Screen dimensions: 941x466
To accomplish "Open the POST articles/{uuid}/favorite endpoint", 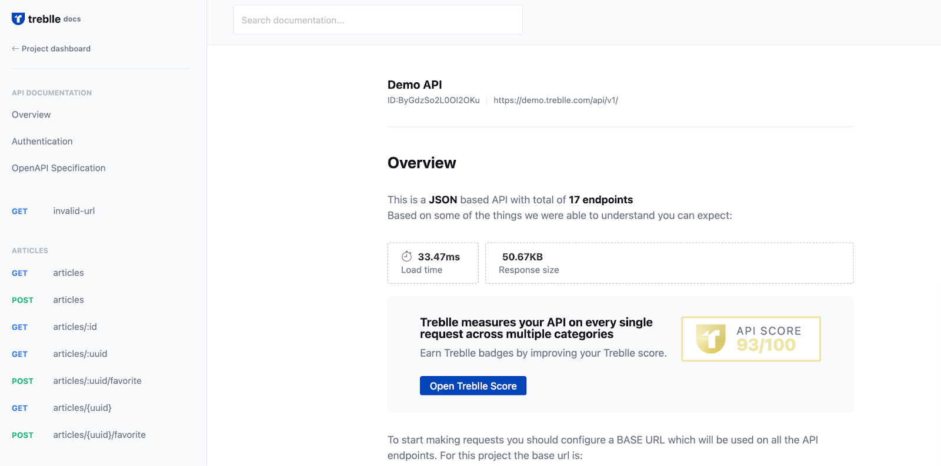I will [79, 435].
